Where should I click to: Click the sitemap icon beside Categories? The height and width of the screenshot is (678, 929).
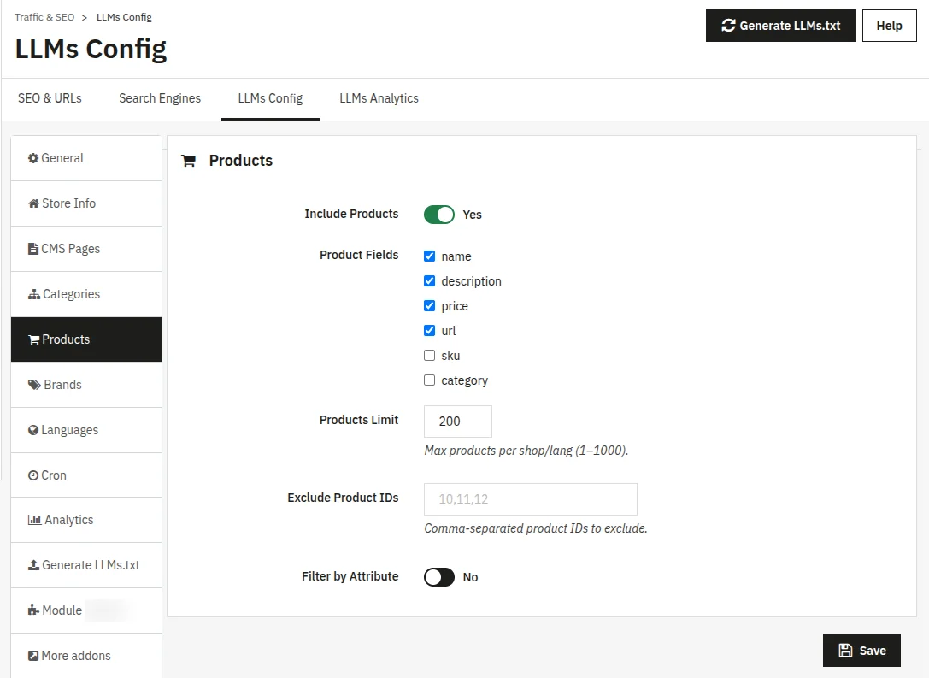[x=34, y=294]
